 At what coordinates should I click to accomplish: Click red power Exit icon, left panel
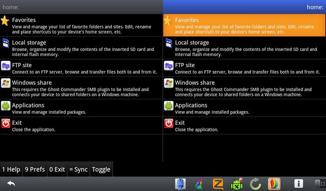6,123
